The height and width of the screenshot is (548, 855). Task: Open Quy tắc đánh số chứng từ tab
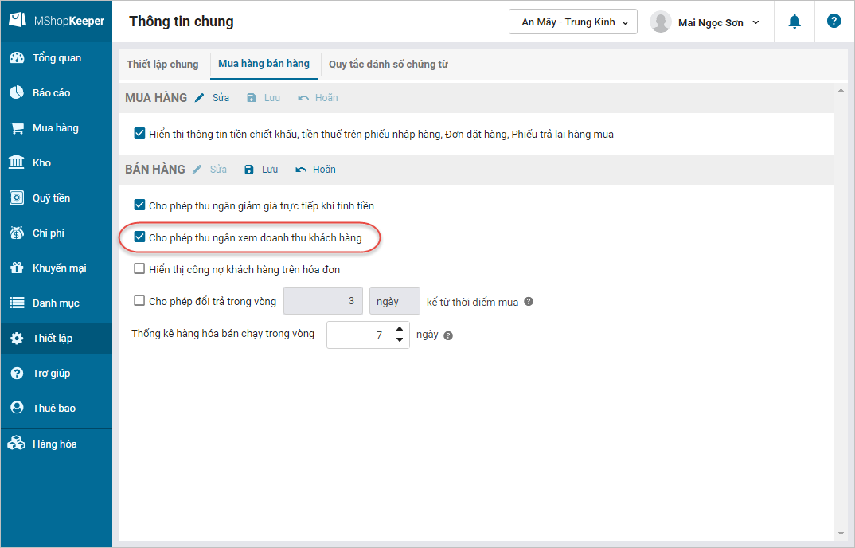[x=388, y=64]
